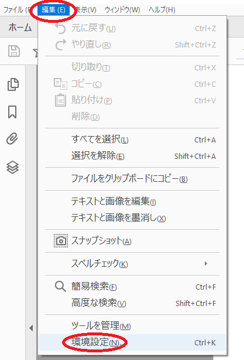Viewport: 244px width, 360px height.
Task: Open 高度な検索 advanced search
Action: (132, 303)
